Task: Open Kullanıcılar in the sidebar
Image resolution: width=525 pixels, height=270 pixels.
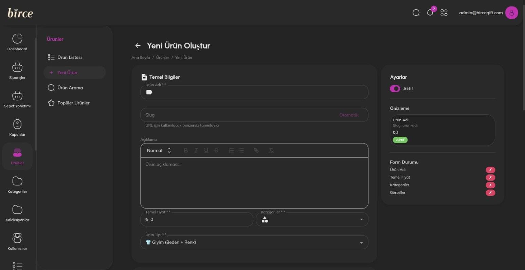Action: (x=17, y=242)
